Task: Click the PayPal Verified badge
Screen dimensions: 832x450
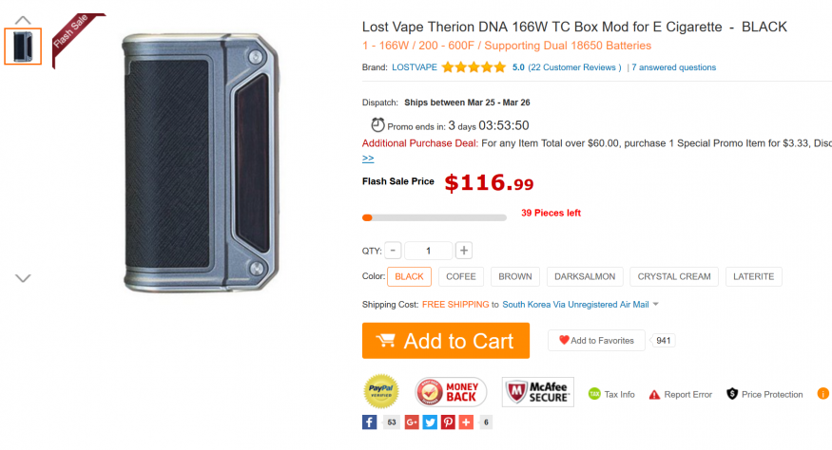Action: 382,391
